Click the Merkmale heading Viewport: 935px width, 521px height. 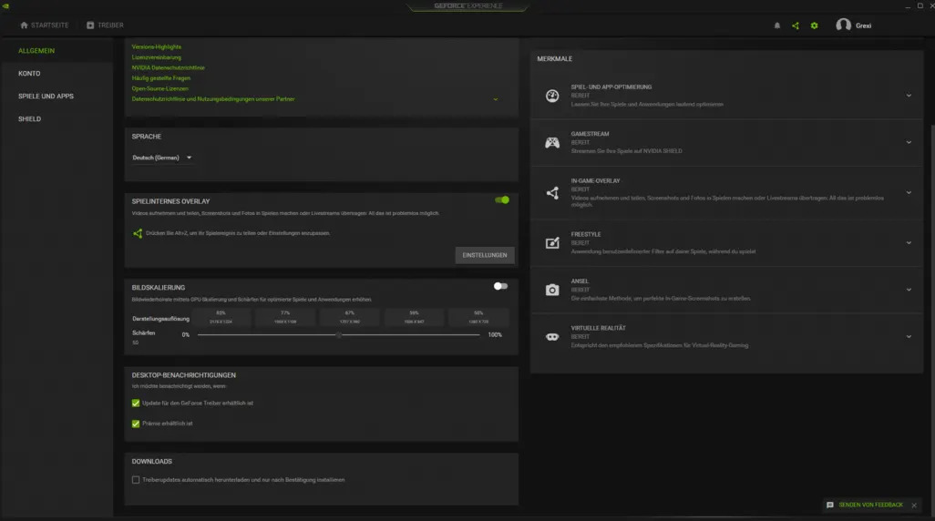point(555,58)
